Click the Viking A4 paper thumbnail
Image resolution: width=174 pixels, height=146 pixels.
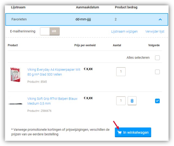(x=15, y=75)
